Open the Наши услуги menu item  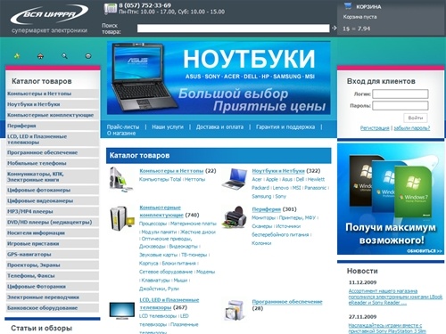168,126
